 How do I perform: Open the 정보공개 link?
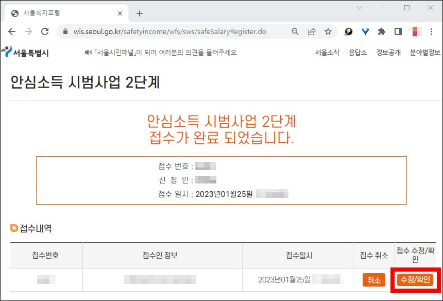pos(388,52)
